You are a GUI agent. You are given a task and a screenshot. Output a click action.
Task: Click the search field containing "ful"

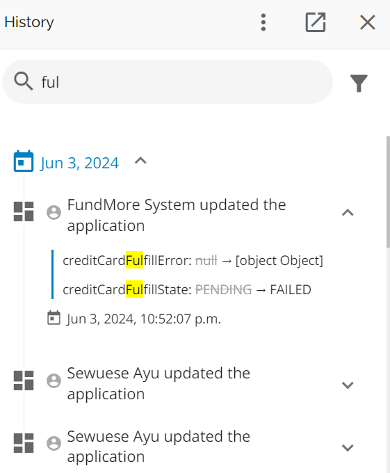pyautogui.click(x=168, y=82)
